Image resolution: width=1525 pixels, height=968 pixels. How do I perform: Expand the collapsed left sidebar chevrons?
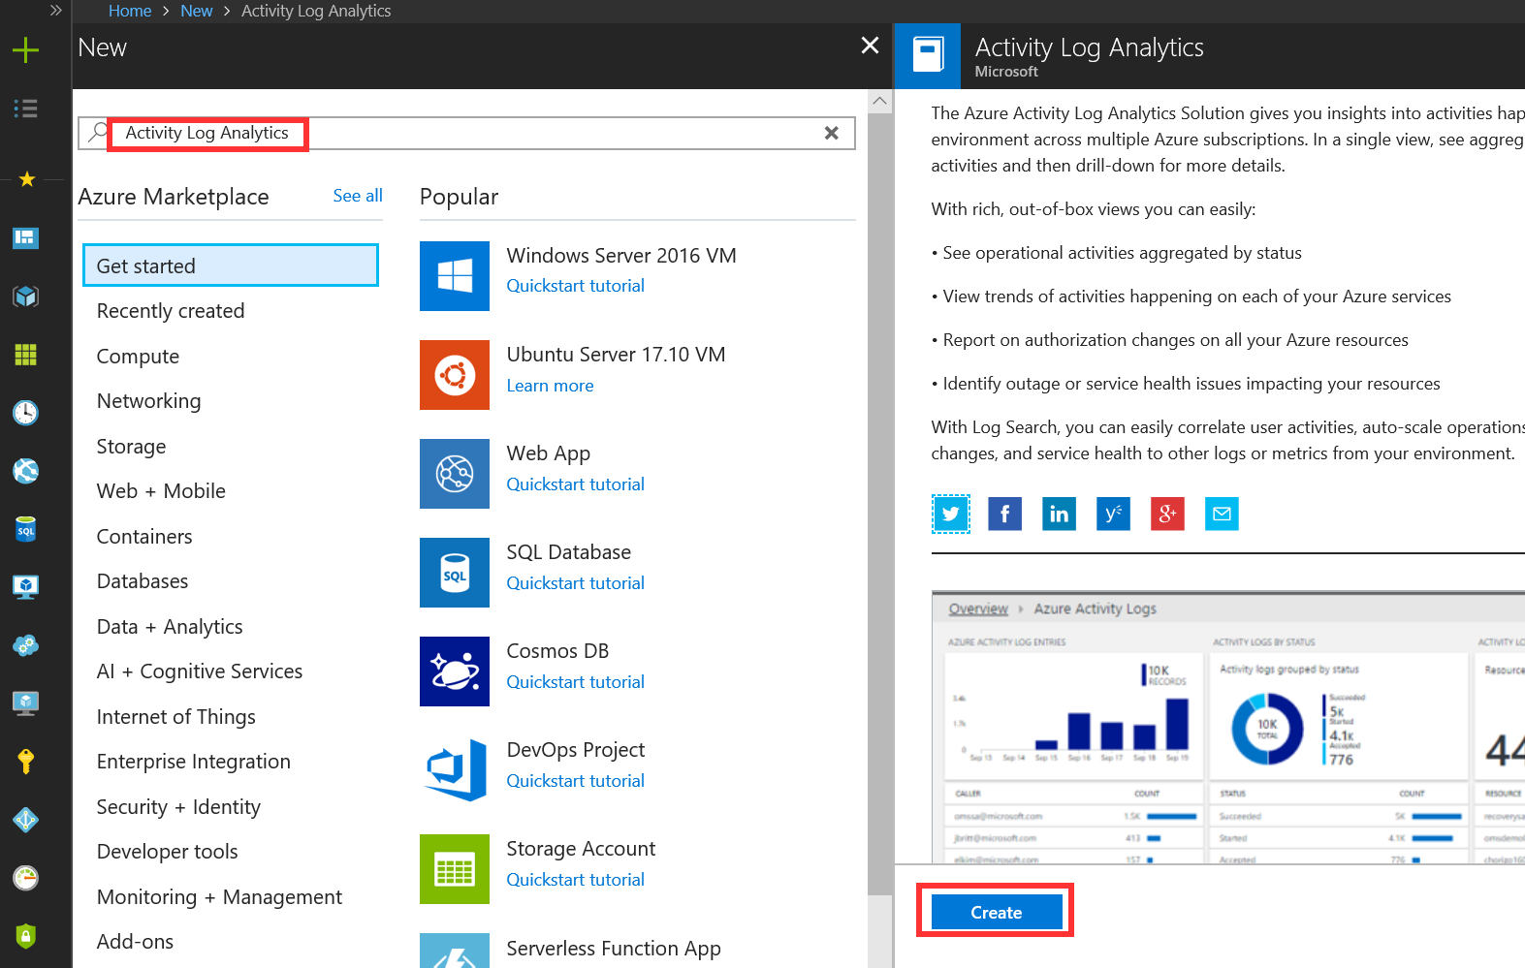(x=55, y=11)
